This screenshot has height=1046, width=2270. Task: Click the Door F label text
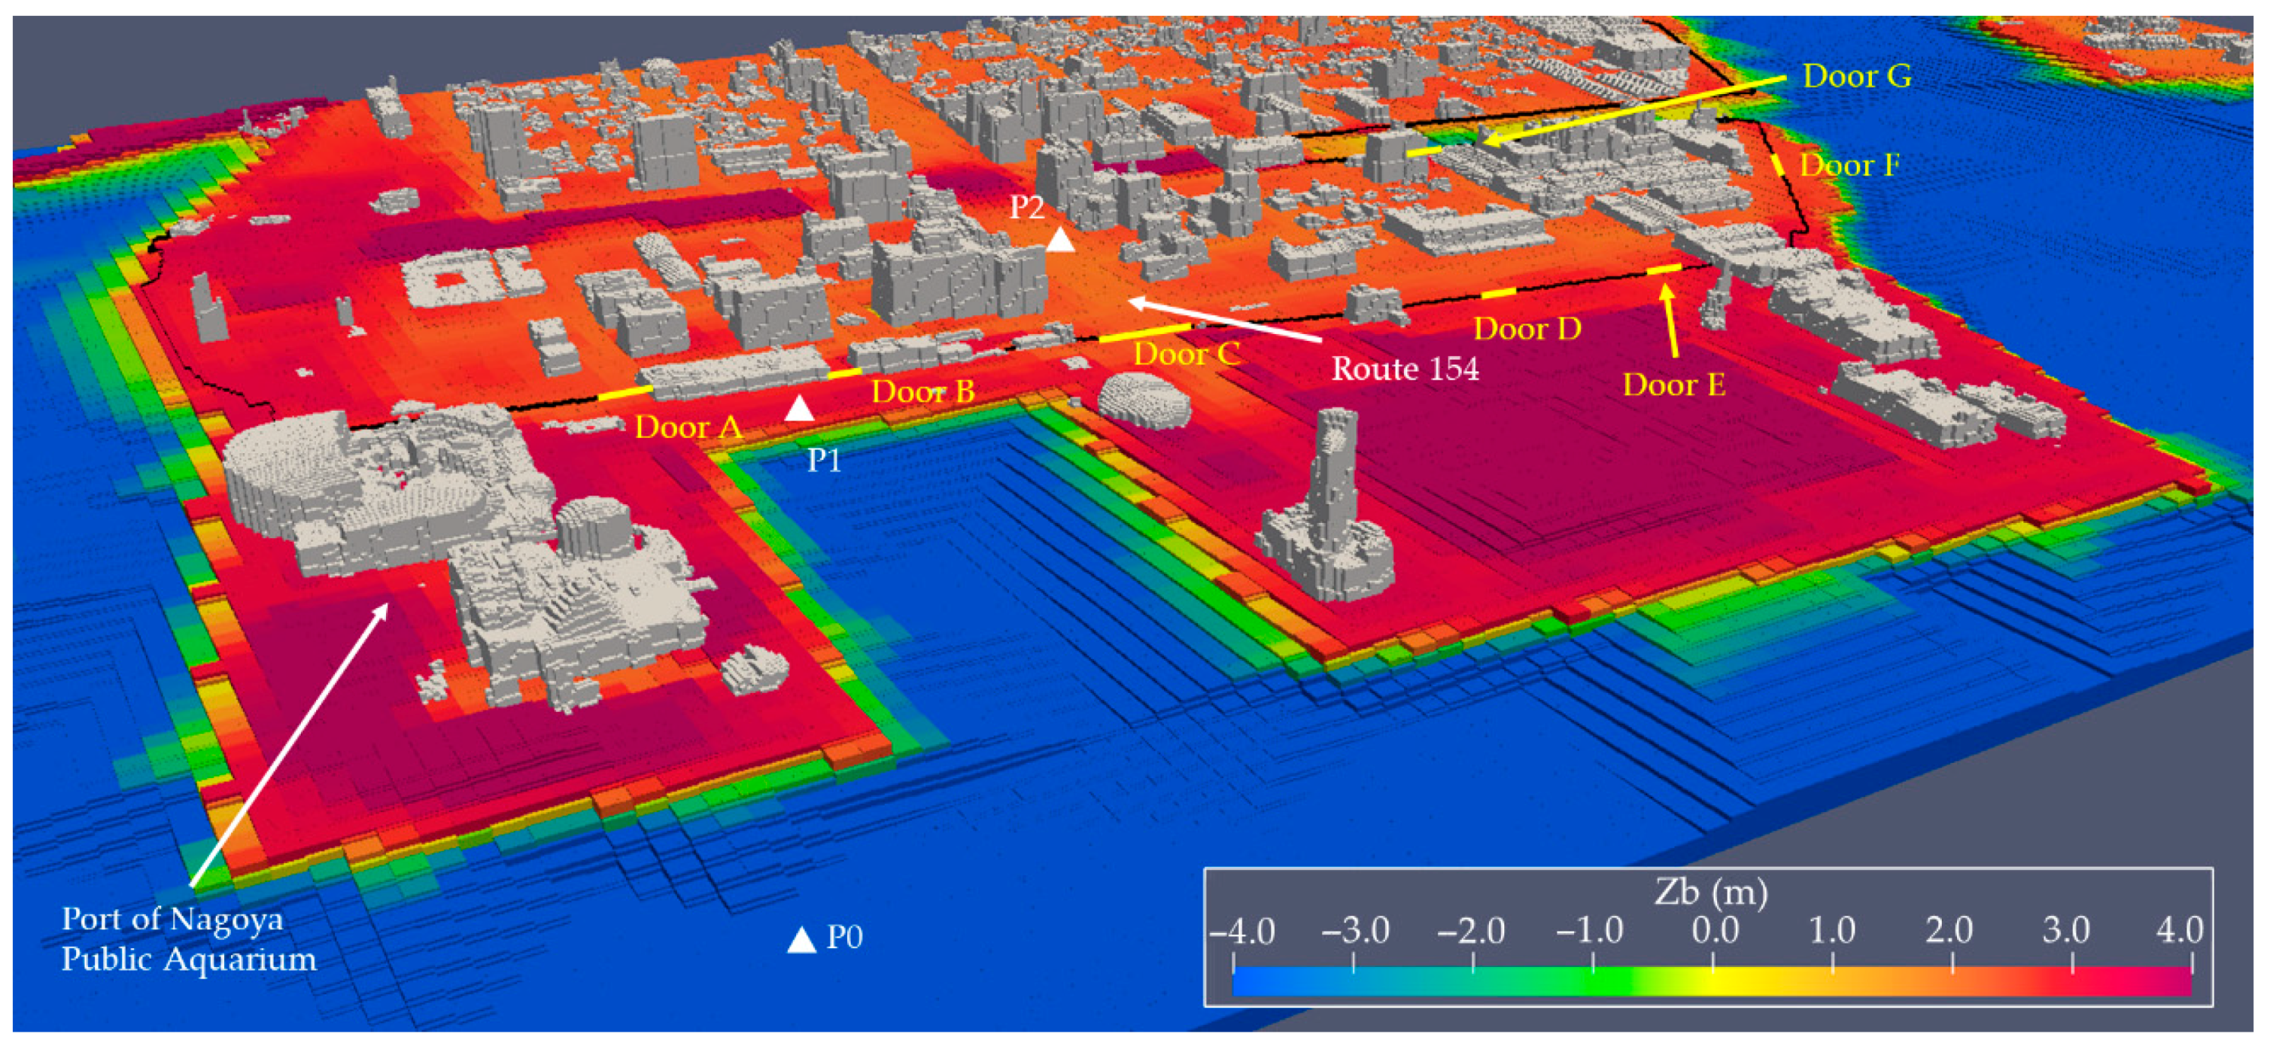tap(1849, 165)
